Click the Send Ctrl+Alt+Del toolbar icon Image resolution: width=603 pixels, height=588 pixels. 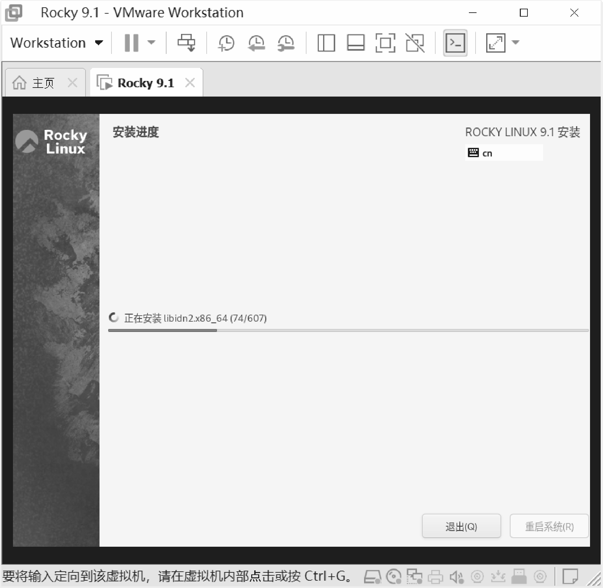point(186,43)
